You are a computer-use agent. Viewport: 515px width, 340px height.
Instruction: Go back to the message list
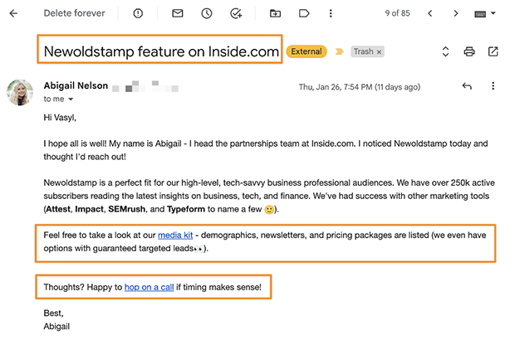click(x=13, y=13)
